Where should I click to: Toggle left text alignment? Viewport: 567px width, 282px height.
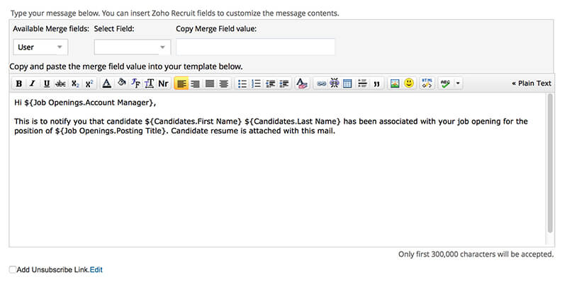tap(181, 83)
